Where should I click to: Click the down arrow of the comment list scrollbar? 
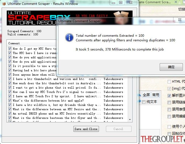(x=130, y=120)
